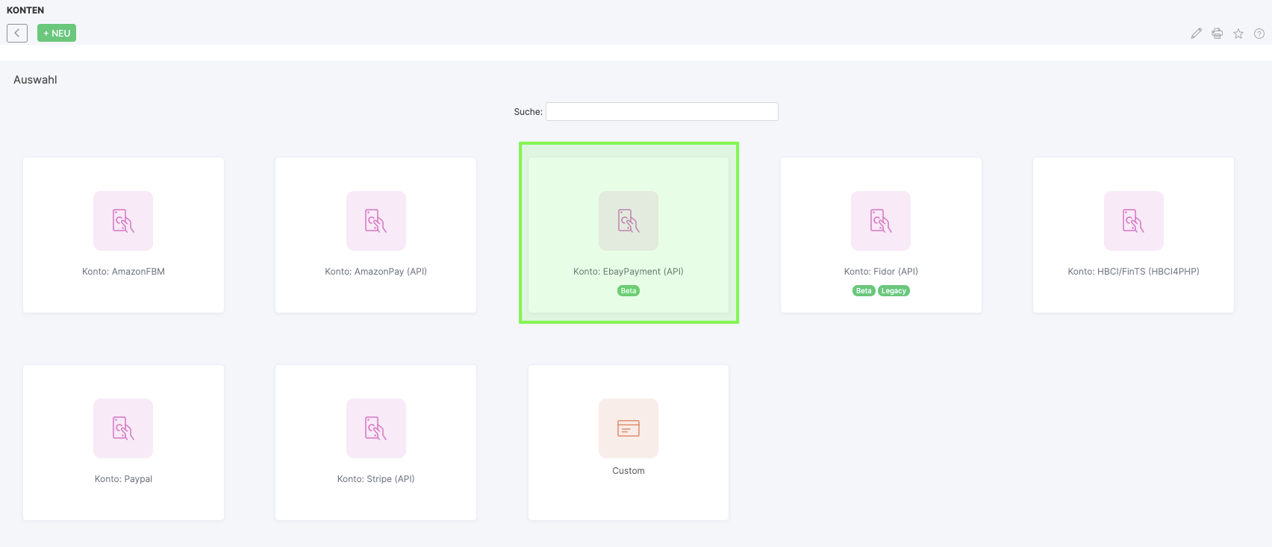Focus the Suche search field

(661, 111)
